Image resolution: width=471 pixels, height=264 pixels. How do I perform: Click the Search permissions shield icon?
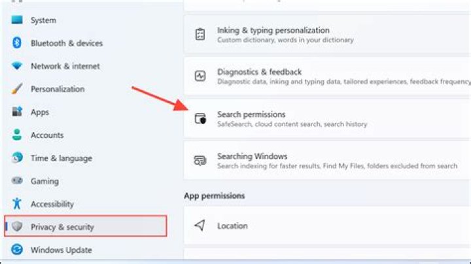click(200, 118)
